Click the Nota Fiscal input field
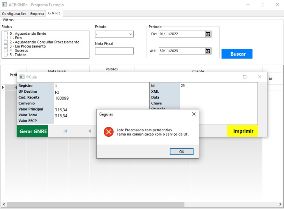Image resolution: width=284 pixels, height=209 pixels. coord(114,51)
